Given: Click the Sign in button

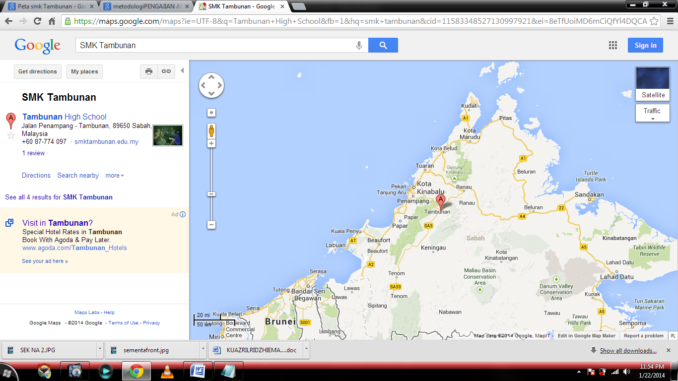Looking at the screenshot, I should [645, 45].
